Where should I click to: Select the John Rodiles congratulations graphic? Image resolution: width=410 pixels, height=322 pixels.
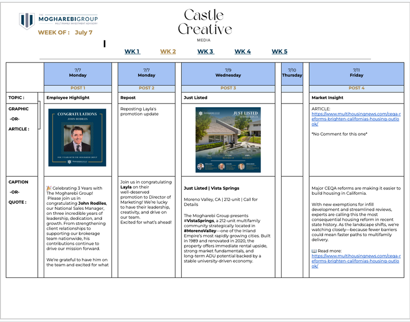[77, 138]
